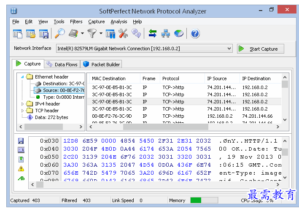This screenshot has width=299, height=208.
Task: Click the floppy disk icon beside hex view
Action: coord(21,141)
